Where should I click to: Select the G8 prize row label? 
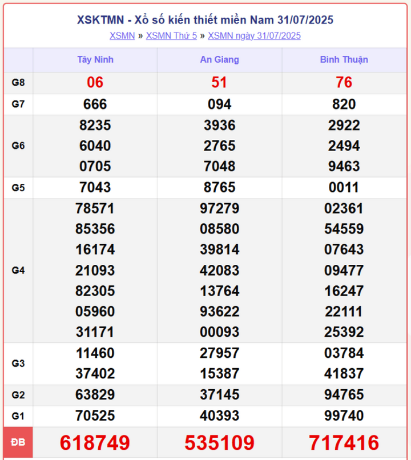[x=18, y=82]
